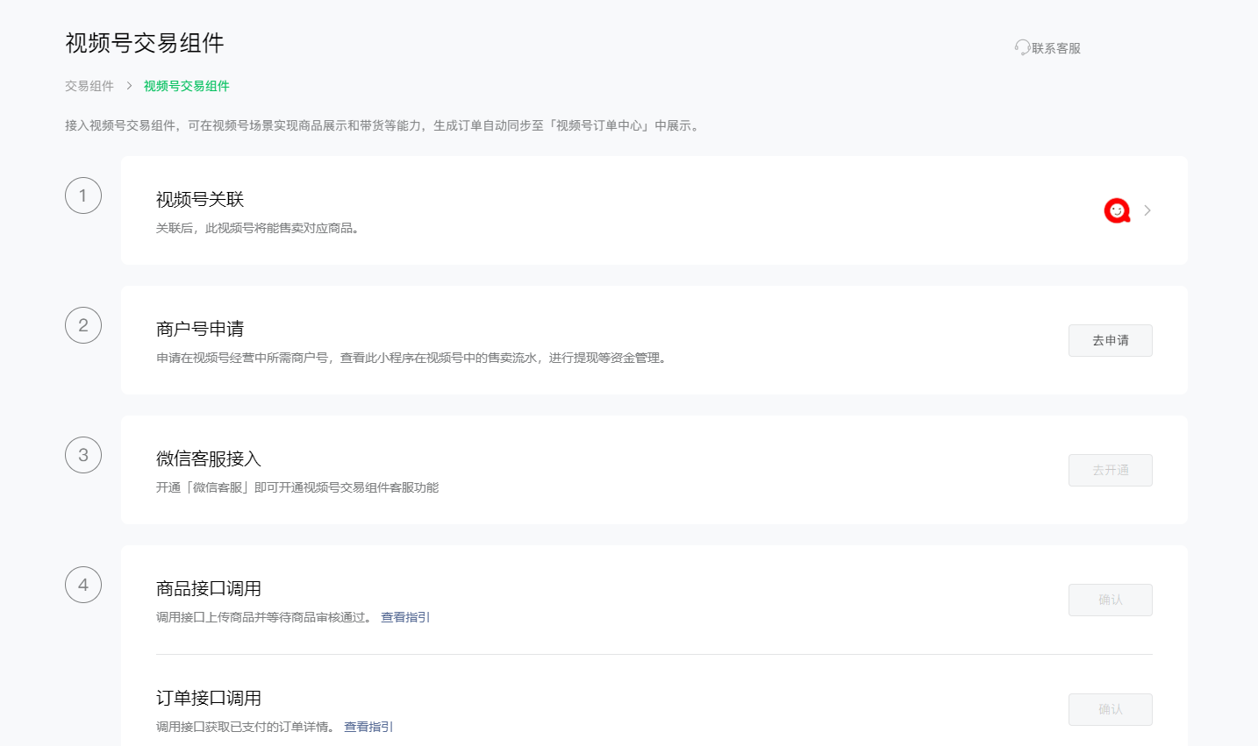1258x746 pixels.
Task: Select the green 视频号交易组件 breadcrumb
Action: [187, 86]
